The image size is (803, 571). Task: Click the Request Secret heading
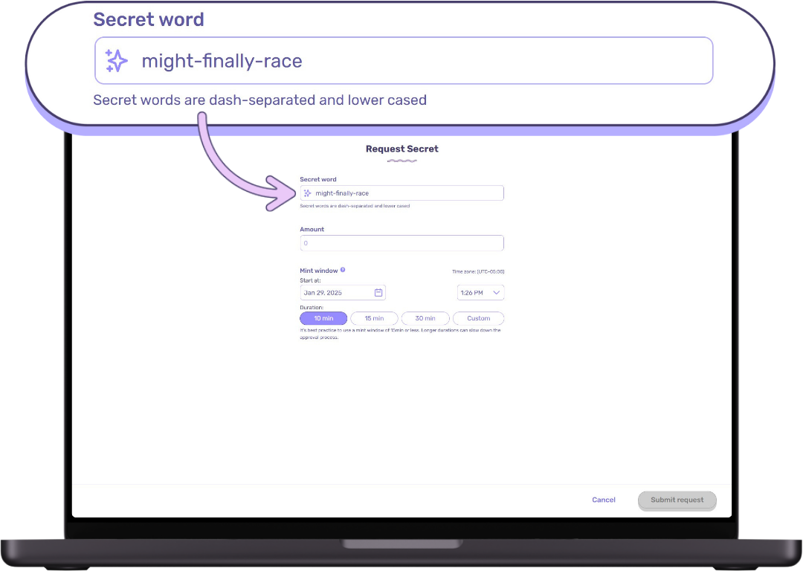point(401,149)
